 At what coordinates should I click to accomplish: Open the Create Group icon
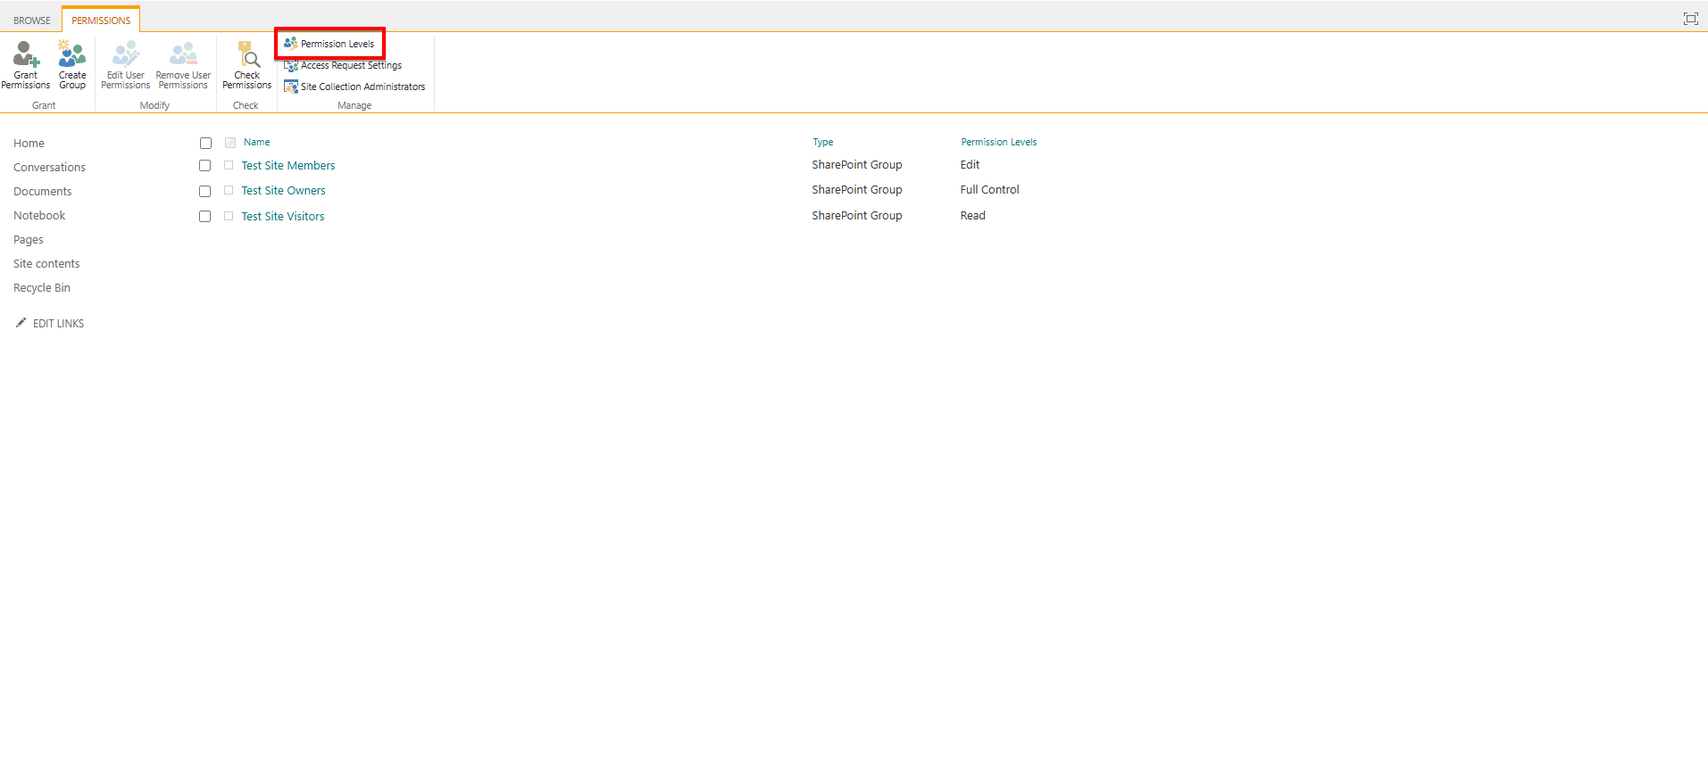72,54
